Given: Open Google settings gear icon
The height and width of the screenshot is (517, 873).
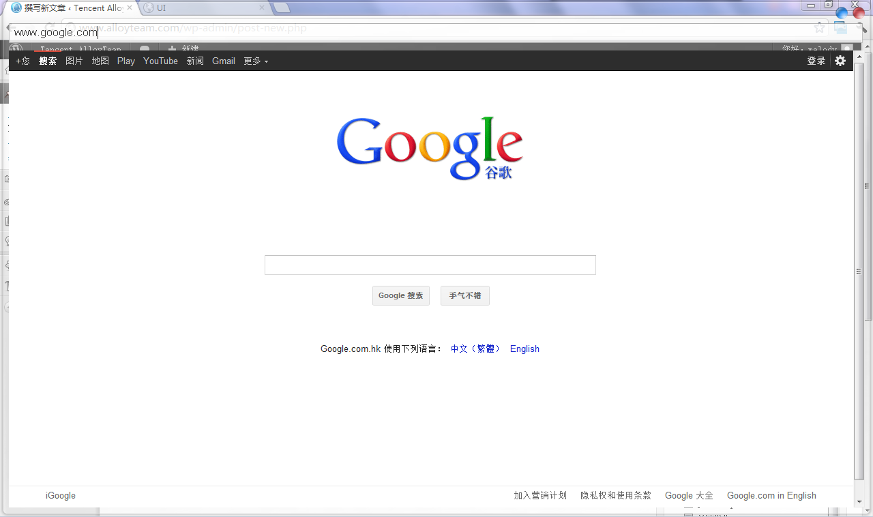Looking at the screenshot, I should 840,61.
